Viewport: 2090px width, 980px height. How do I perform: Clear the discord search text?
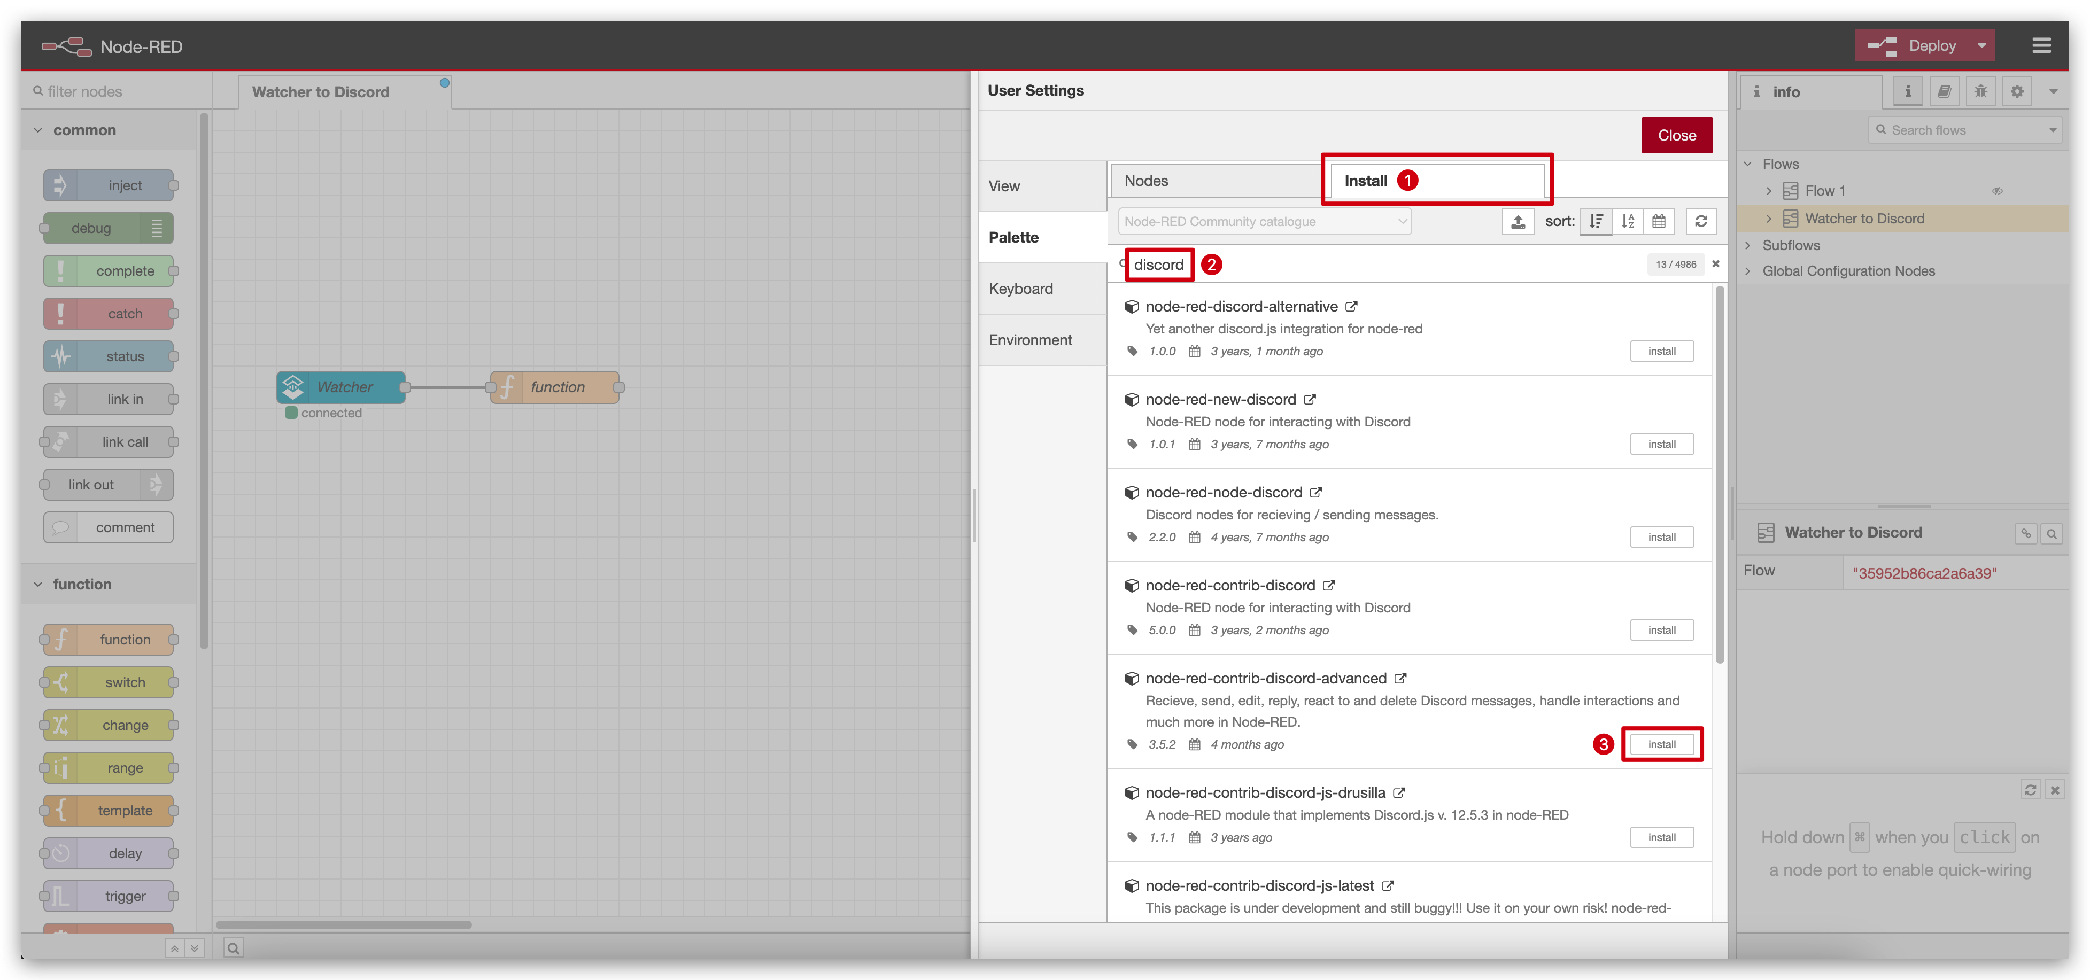point(1715,263)
